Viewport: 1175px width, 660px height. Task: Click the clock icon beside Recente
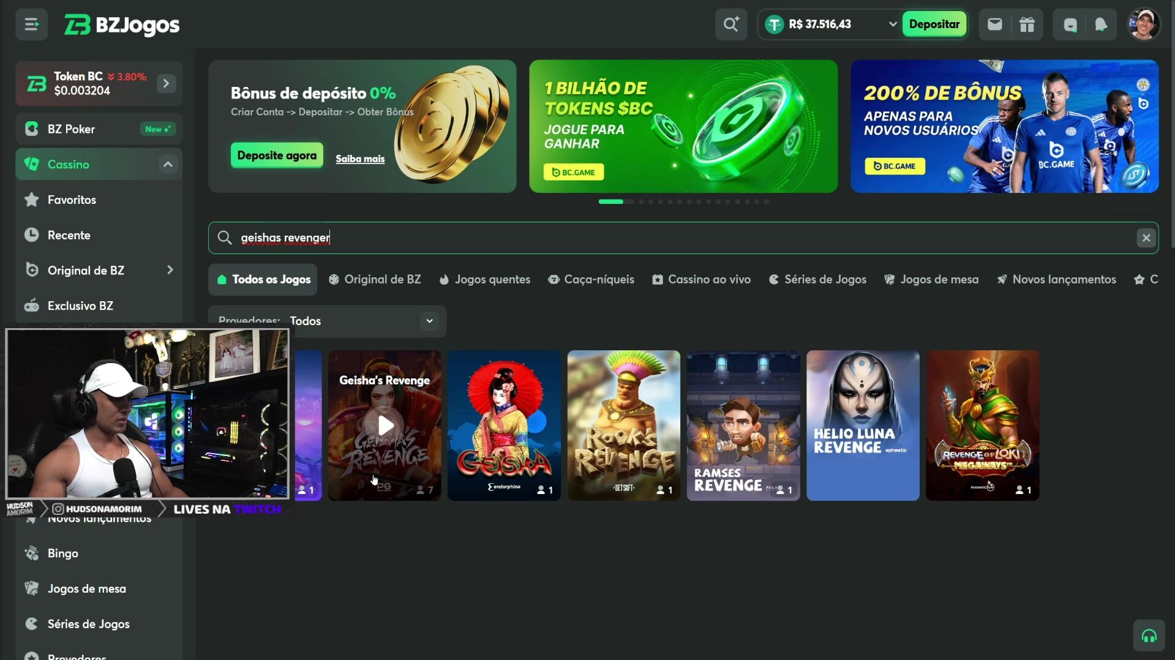click(31, 235)
